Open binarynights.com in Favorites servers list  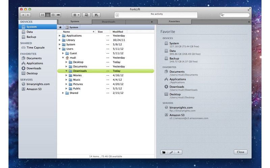click(181, 108)
